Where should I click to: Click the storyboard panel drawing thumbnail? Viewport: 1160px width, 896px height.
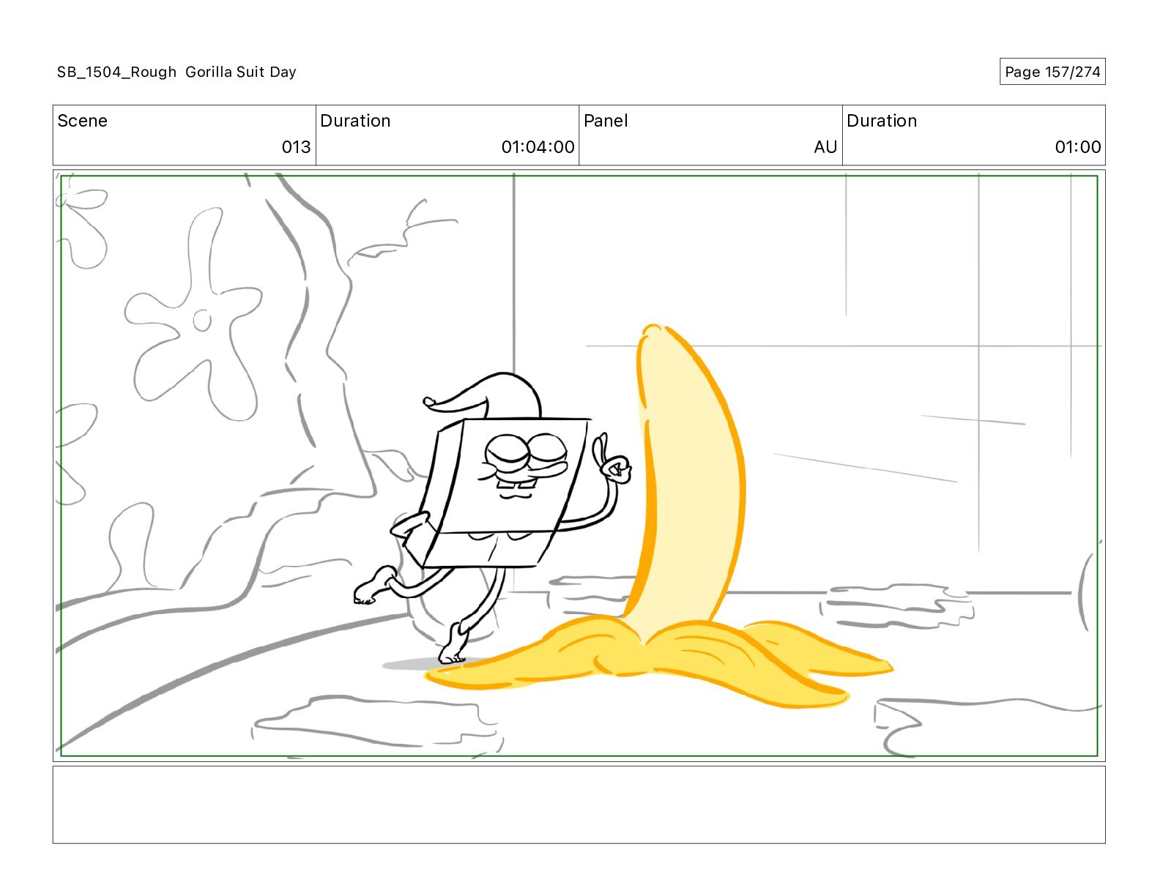click(579, 466)
